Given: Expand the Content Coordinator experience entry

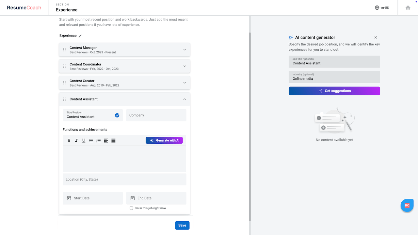Looking at the screenshot, I should [185, 66].
